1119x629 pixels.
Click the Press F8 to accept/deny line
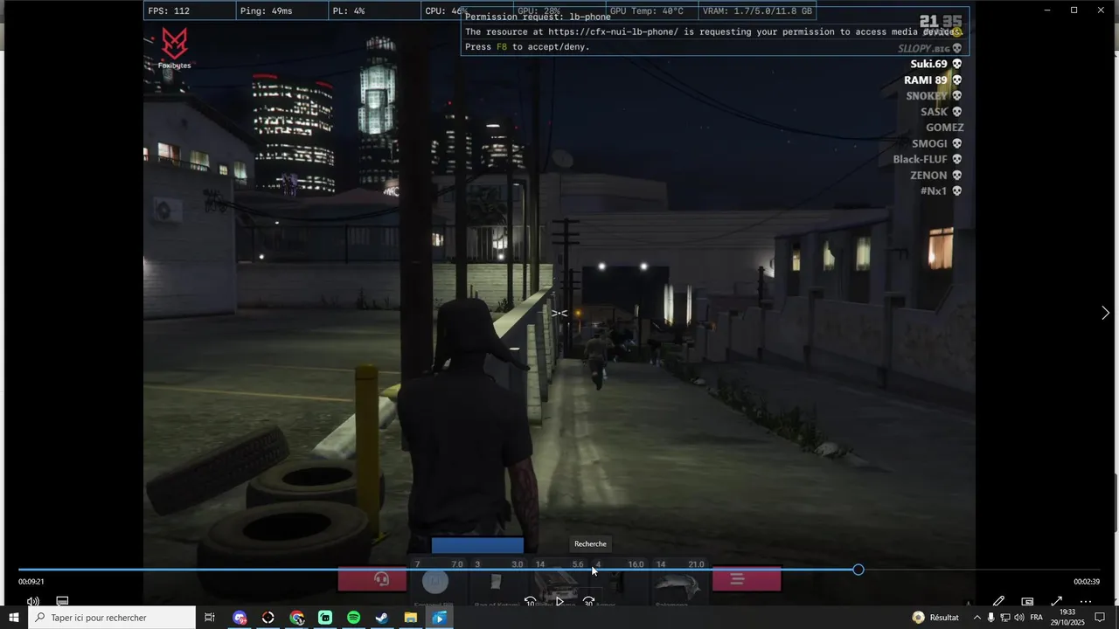pos(527,47)
